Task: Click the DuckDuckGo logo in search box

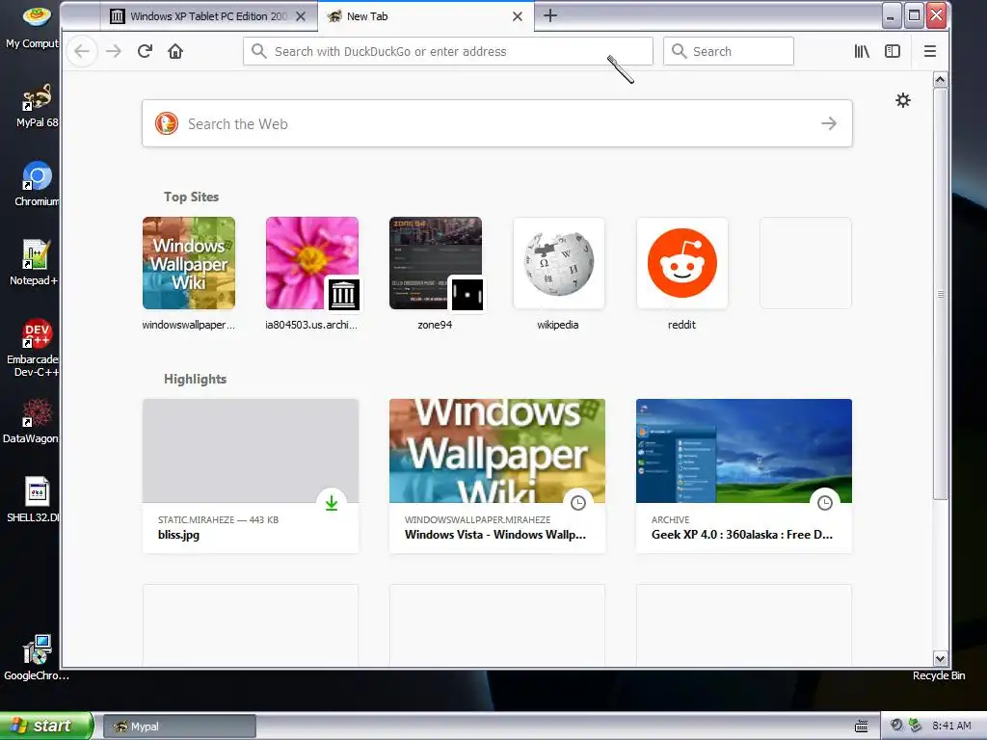Action: tap(167, 123)
